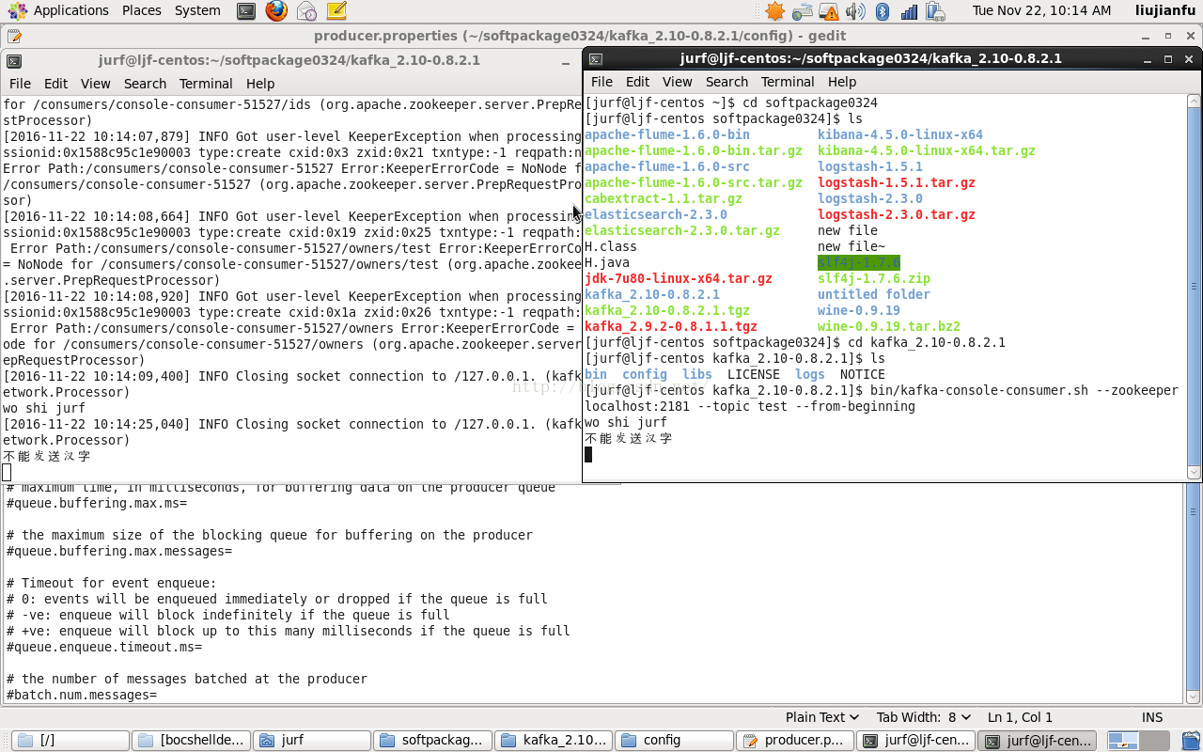Open Help menu in the background terminal
Screen dimensions: 1203x752
pyautogui.click(x=259, y=84)
